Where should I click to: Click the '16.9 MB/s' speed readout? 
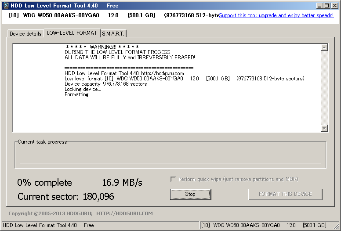pyautogui.click(x=122, y=183)
